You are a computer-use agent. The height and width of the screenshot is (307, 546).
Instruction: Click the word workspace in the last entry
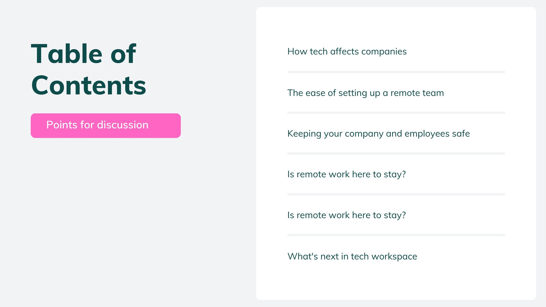(x=394, y=257)
